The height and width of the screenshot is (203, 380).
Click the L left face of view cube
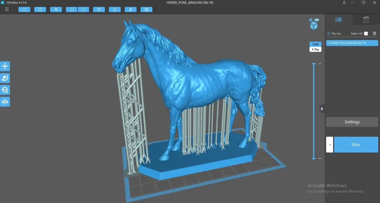[312, 27]
